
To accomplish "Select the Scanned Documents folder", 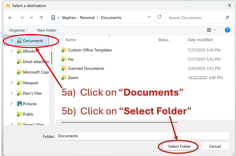I will 86,68.
